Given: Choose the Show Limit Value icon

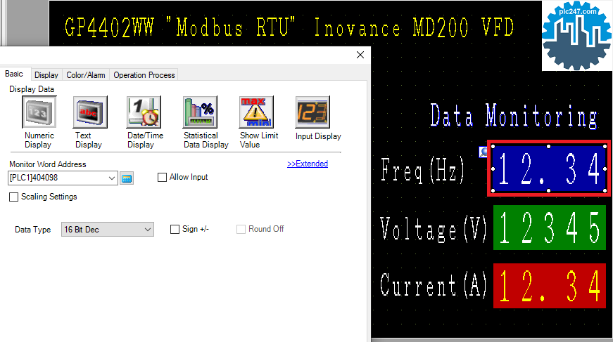Looking at the screenshot, I should tap(256, 112).
